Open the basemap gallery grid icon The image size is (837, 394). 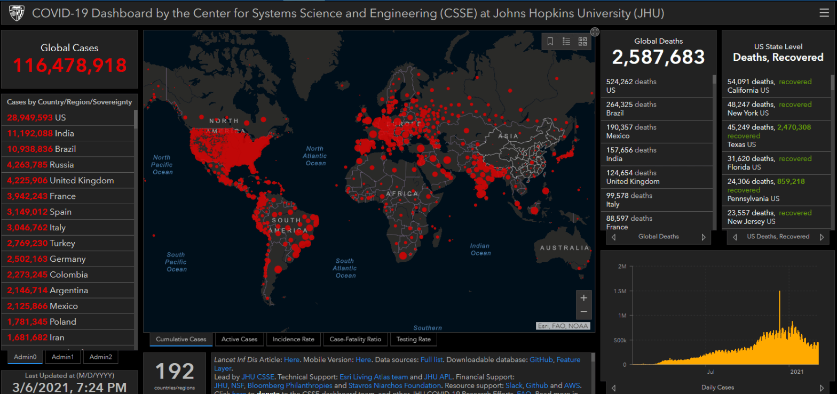point(582,41)
